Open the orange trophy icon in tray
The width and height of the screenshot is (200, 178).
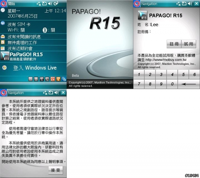[x=58, y=79]
